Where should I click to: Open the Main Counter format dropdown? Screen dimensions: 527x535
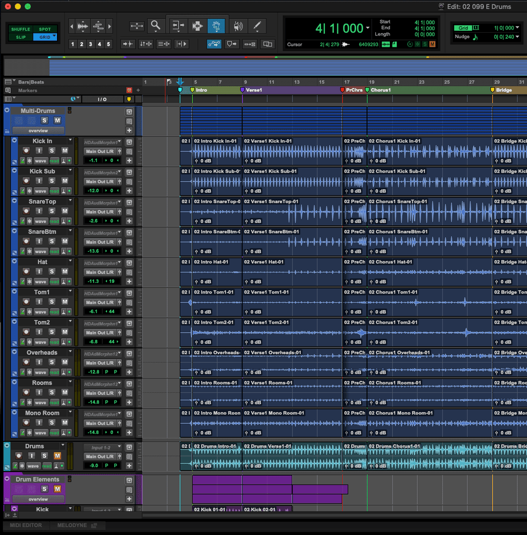click(368, 28)
